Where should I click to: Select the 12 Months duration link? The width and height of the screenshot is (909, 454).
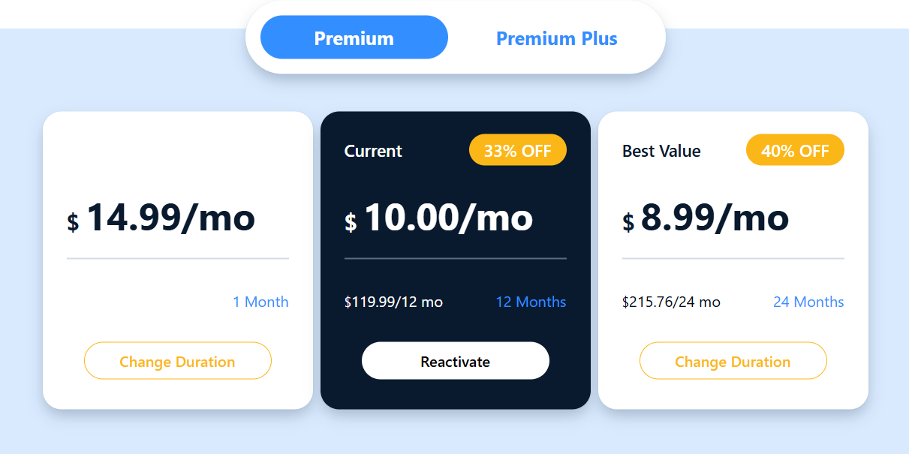[x=531, y=302]
